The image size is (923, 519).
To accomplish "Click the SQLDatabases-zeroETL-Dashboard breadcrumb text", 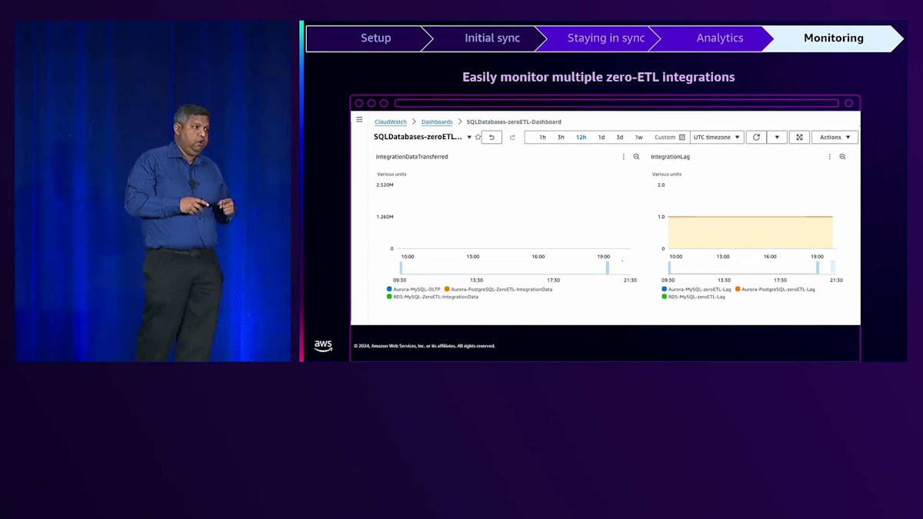I will (514, 121).
